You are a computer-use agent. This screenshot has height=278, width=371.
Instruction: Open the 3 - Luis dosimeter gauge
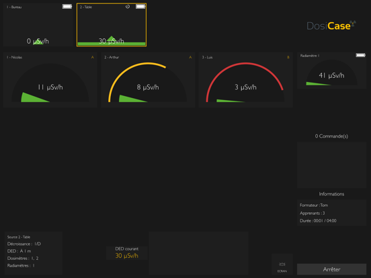point(245,80)
